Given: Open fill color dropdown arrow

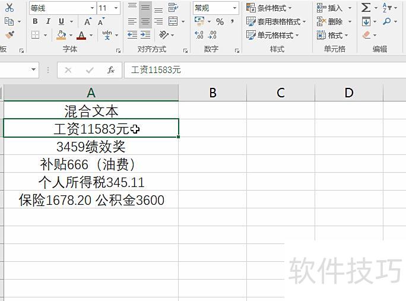Looking at the screenshot, I should coord(71,35).
